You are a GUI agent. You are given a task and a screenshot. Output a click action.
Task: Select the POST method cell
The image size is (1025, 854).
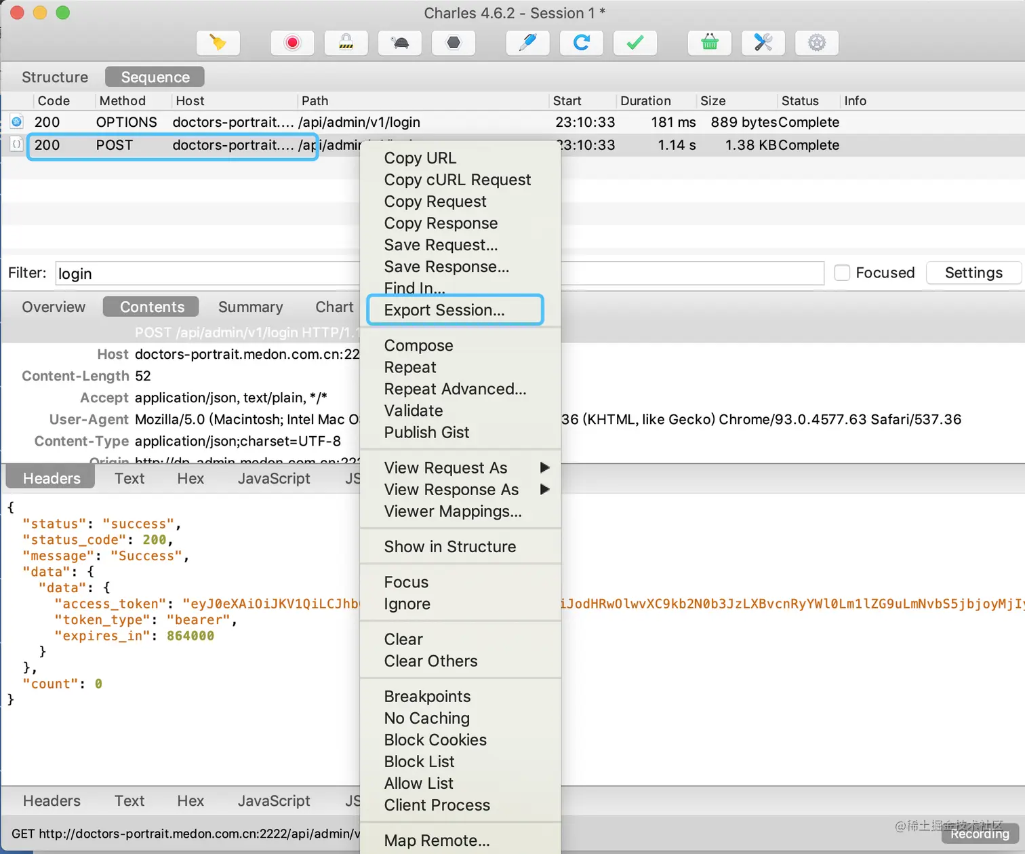point(115,145)
